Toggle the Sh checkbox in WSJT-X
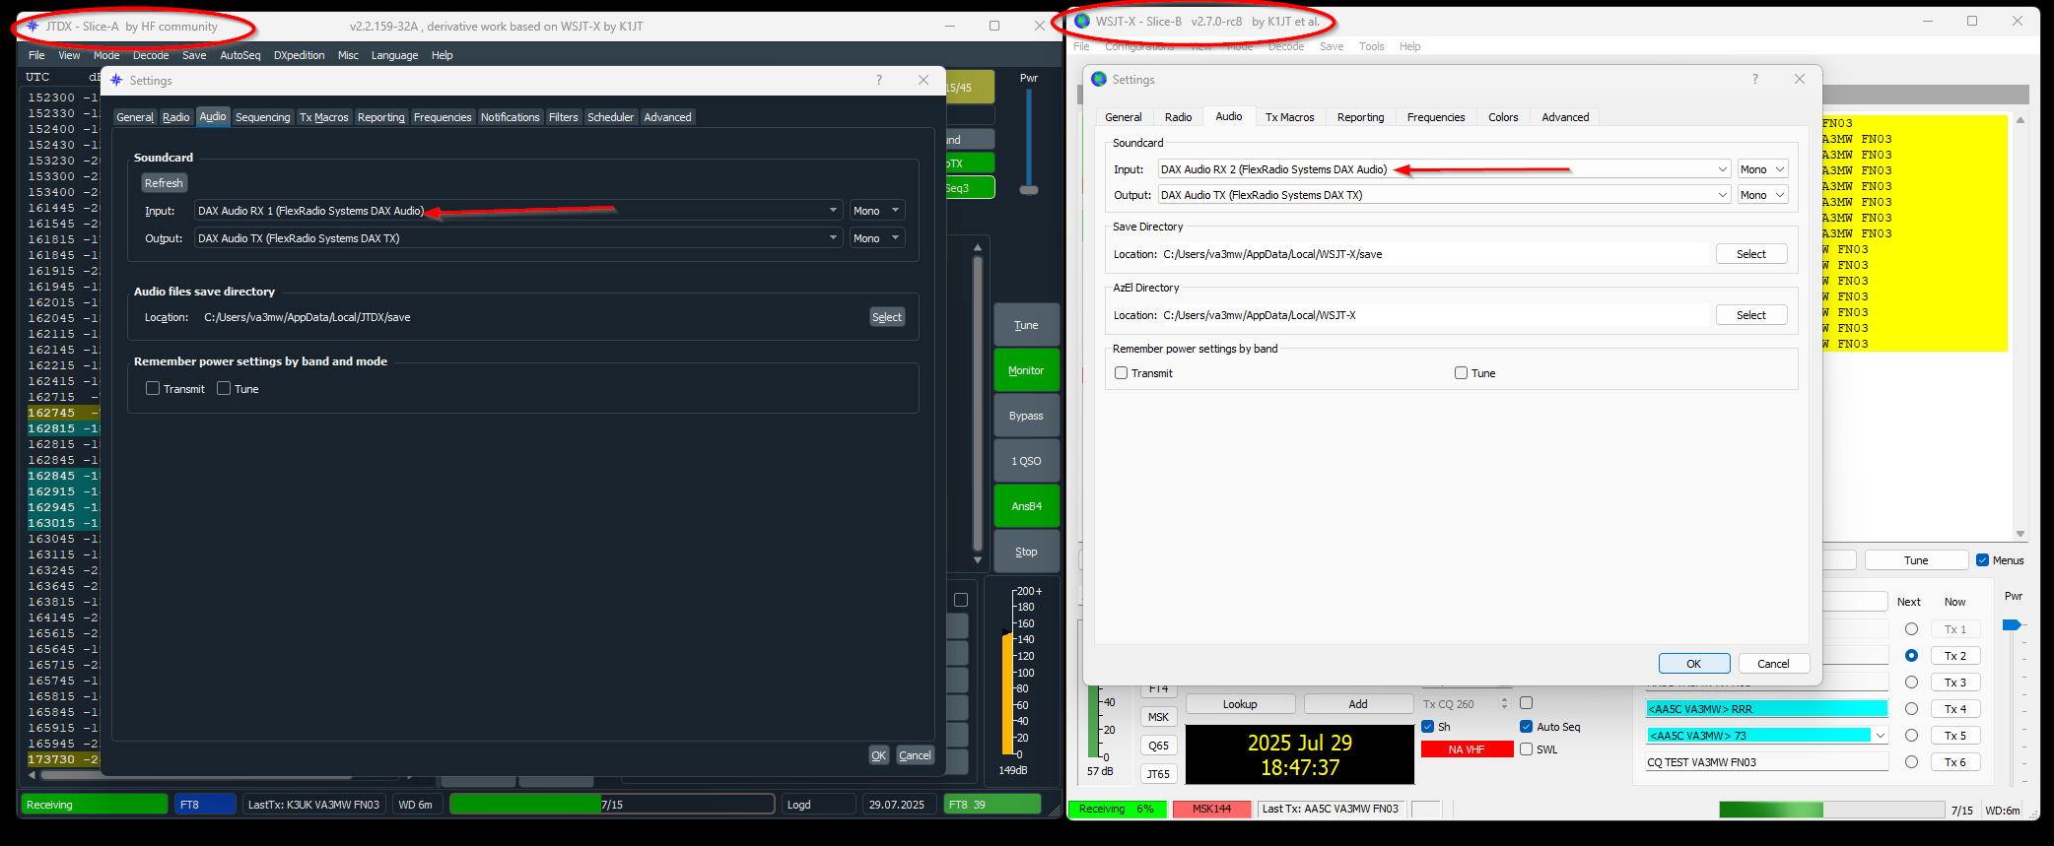The image size is (2054, 846). [x=1428, y=727]
